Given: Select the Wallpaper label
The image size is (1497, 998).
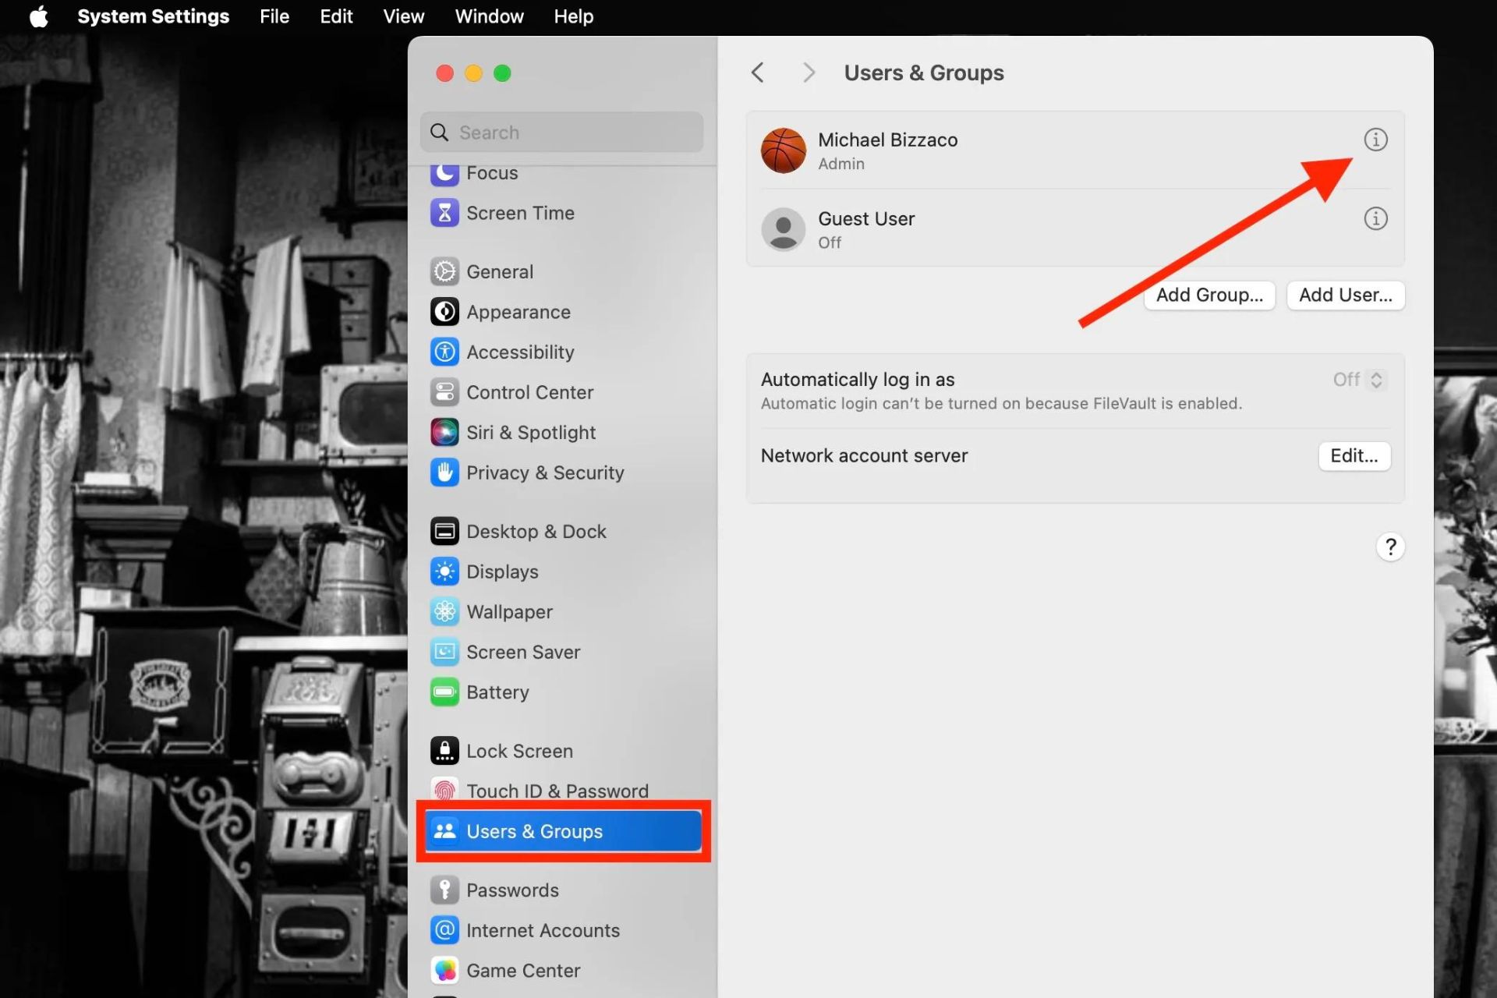Looking at the screenshot, I should point(509,612).
